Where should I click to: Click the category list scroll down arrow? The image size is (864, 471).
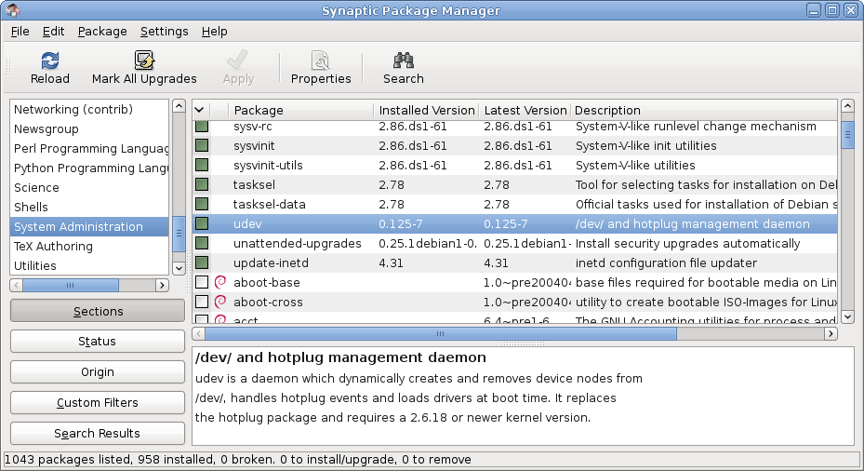coord(178,267)
